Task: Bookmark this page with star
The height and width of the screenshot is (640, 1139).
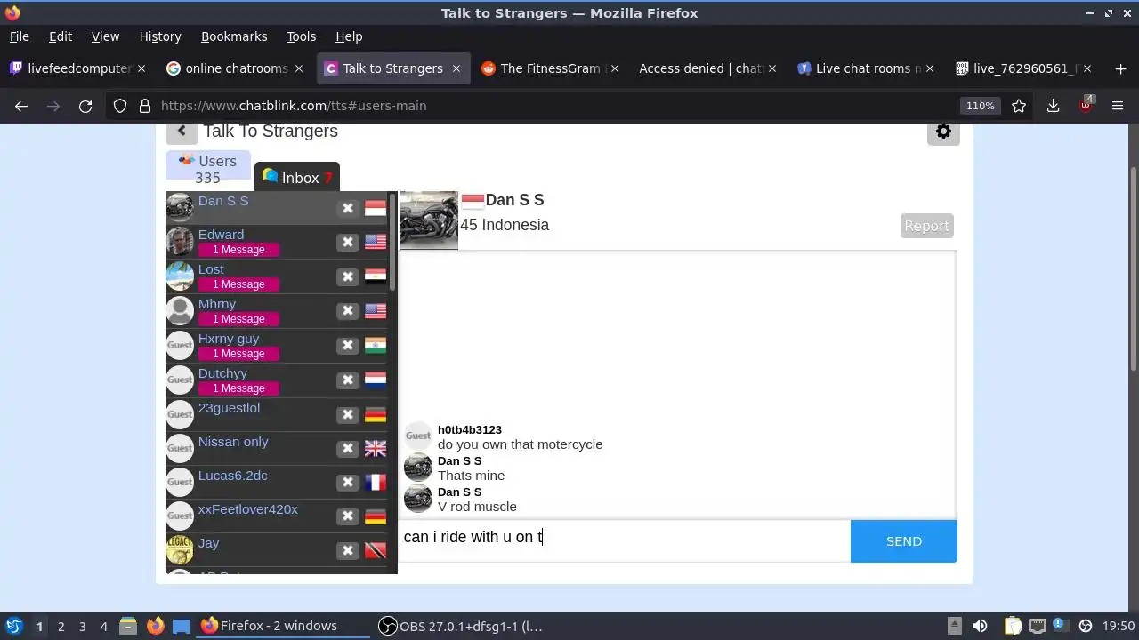Action: pos(1019,106)
